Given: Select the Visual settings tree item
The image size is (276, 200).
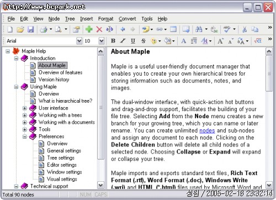Looking at the screenshot, I should pos(62,179).
